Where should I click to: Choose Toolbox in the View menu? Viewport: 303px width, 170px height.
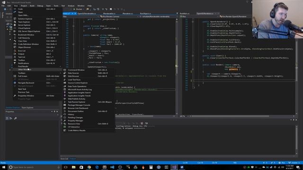coord(37,60)
